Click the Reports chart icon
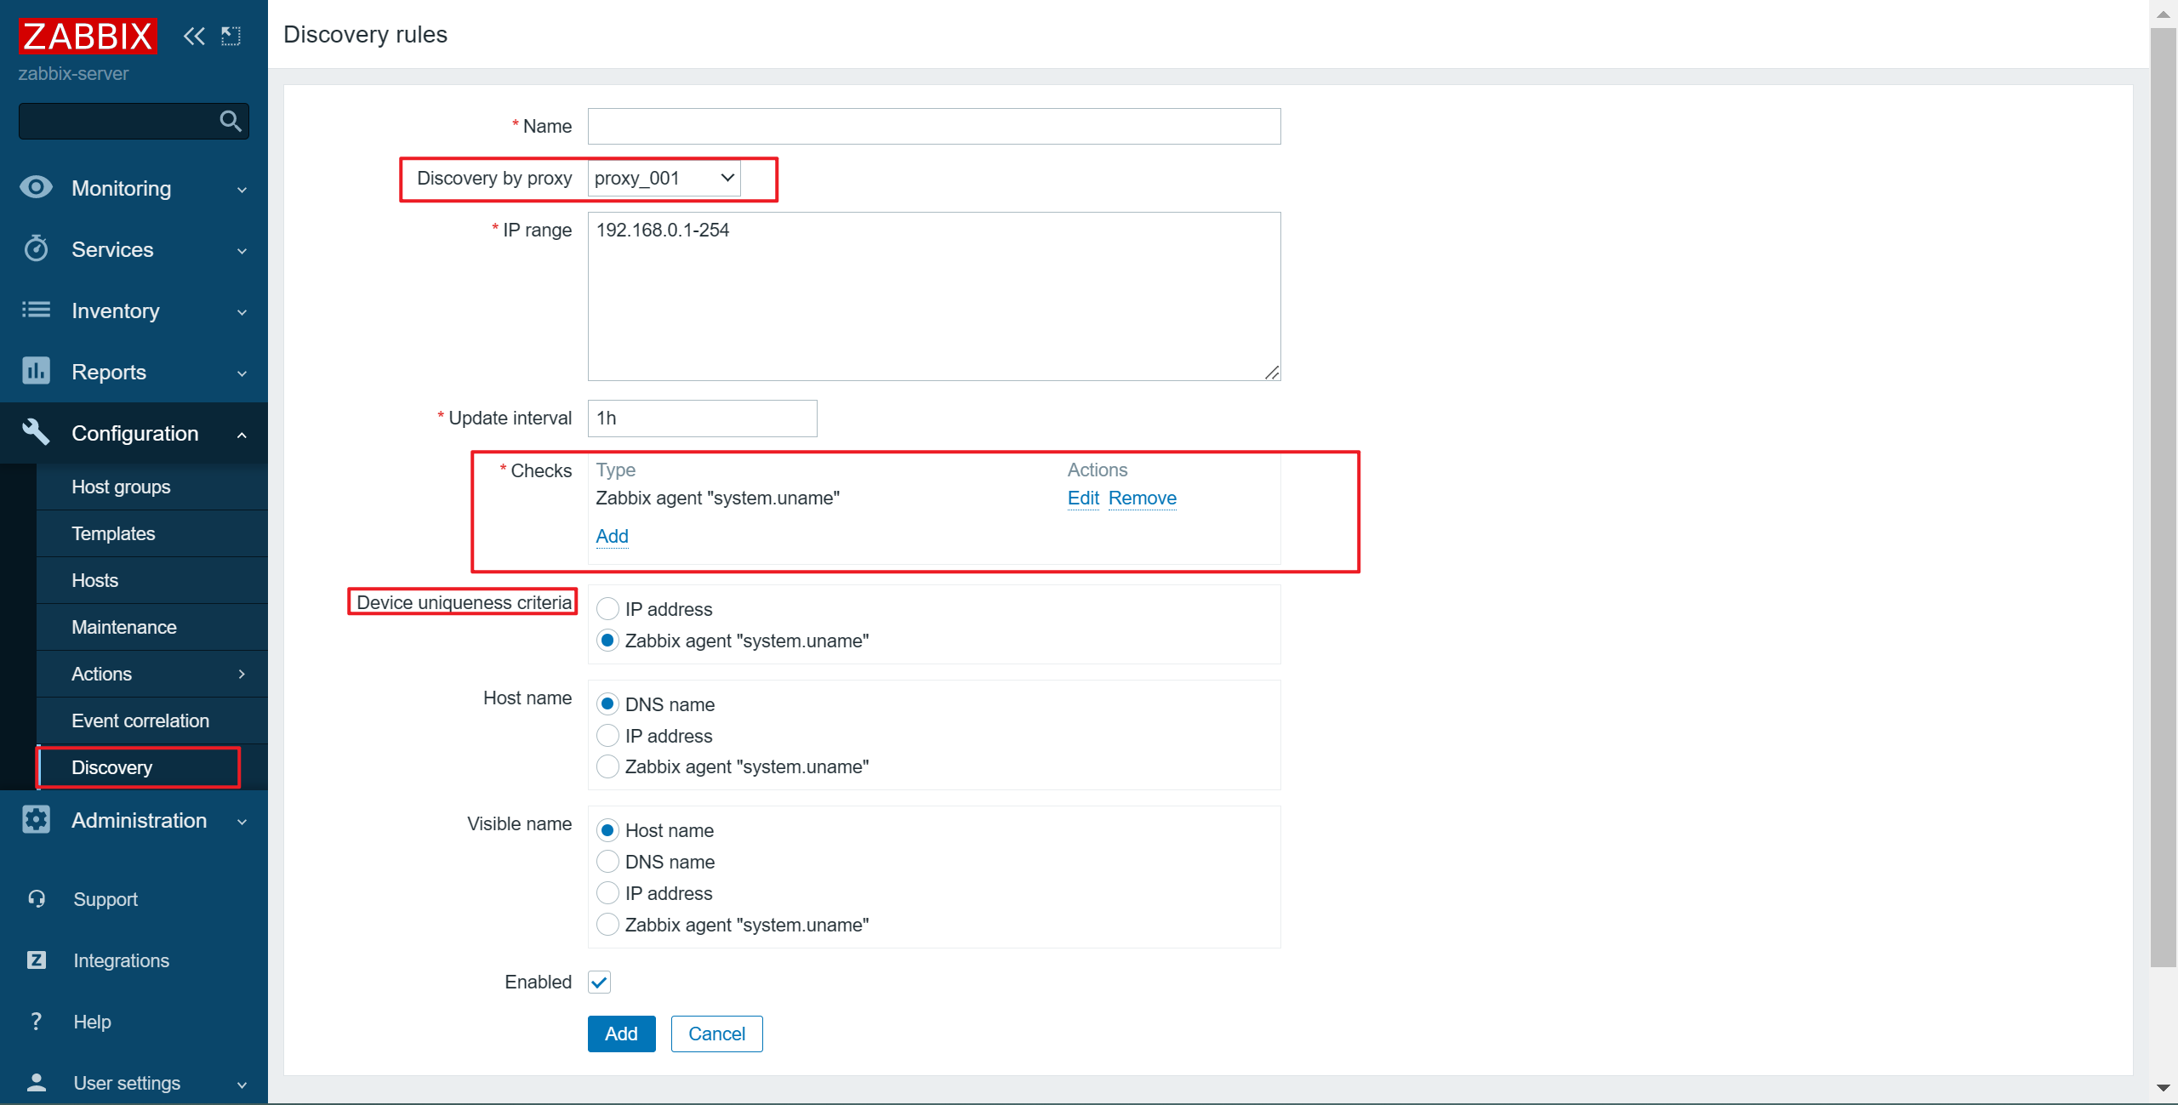Image resolution: width=2178 pixels, height=1105 pixels. tap(36, 372)
